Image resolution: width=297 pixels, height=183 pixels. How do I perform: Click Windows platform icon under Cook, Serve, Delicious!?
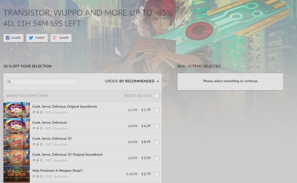coord(34,128)
